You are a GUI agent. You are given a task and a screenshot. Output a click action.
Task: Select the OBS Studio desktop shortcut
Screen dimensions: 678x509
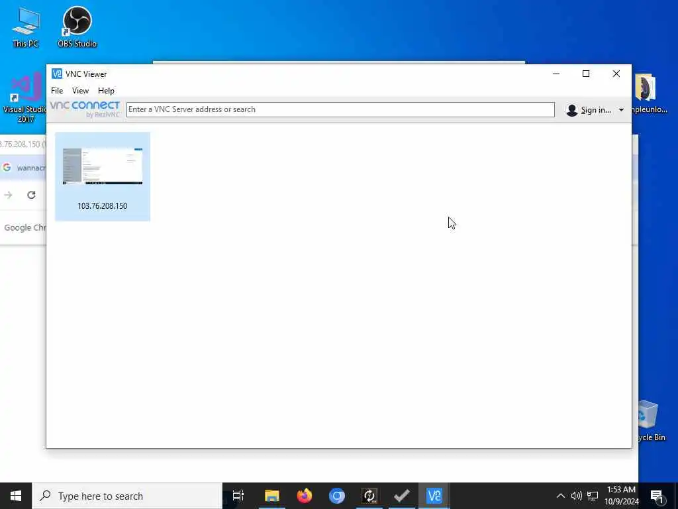coord(77,27)
